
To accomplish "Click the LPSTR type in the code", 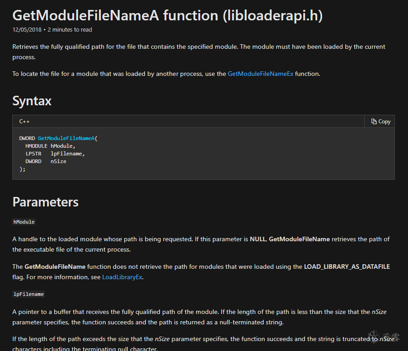I will point(33,154).
